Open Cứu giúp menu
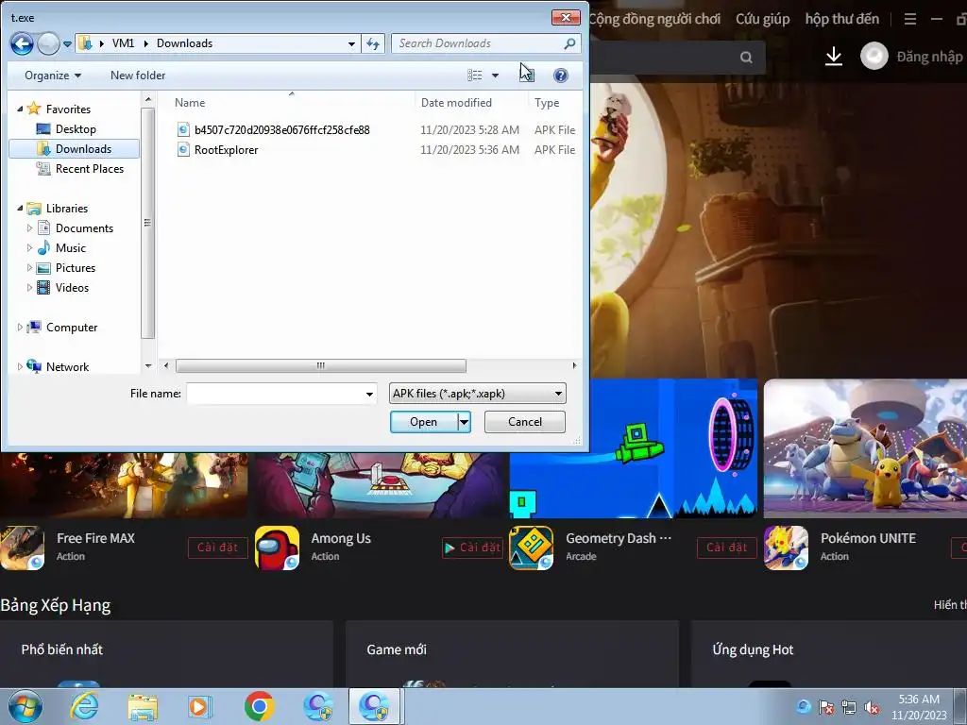Screen dimensions: 967x725 pyautogui.click(x=763, y=19)
